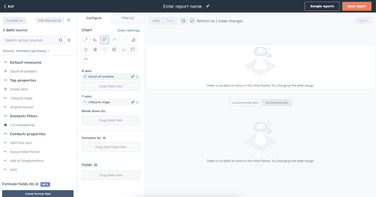Show info tooltip for Fields
Image resolution: width=376 pixels, height=197 pixels.
pos(96,165)
